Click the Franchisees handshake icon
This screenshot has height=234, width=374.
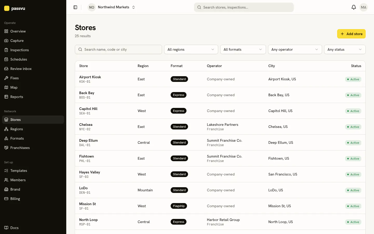click(x=6, y=148)
